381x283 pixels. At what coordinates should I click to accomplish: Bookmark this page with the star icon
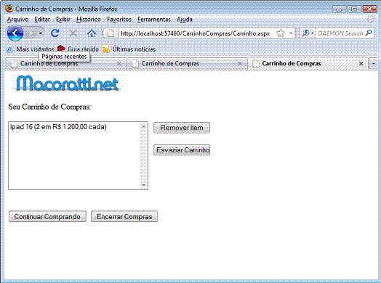coord(281,33)
